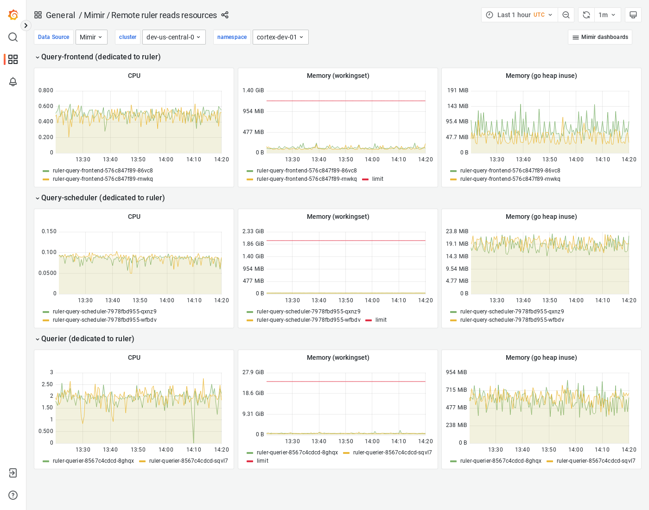
Task: Click the Data Source link
Action: (53, 37)
